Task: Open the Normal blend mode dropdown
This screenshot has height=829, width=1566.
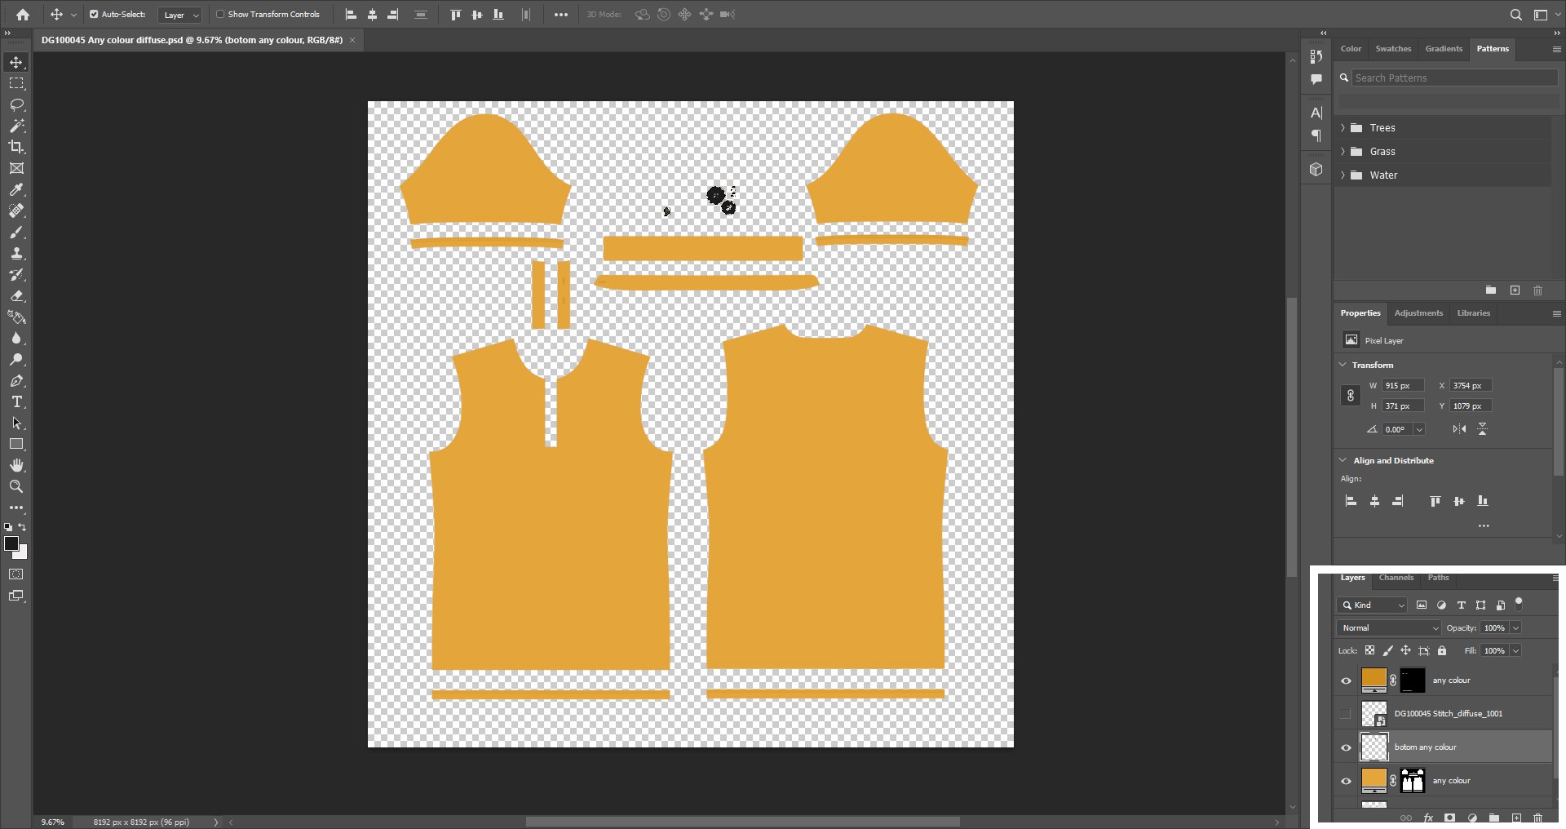Action: 1389,628
